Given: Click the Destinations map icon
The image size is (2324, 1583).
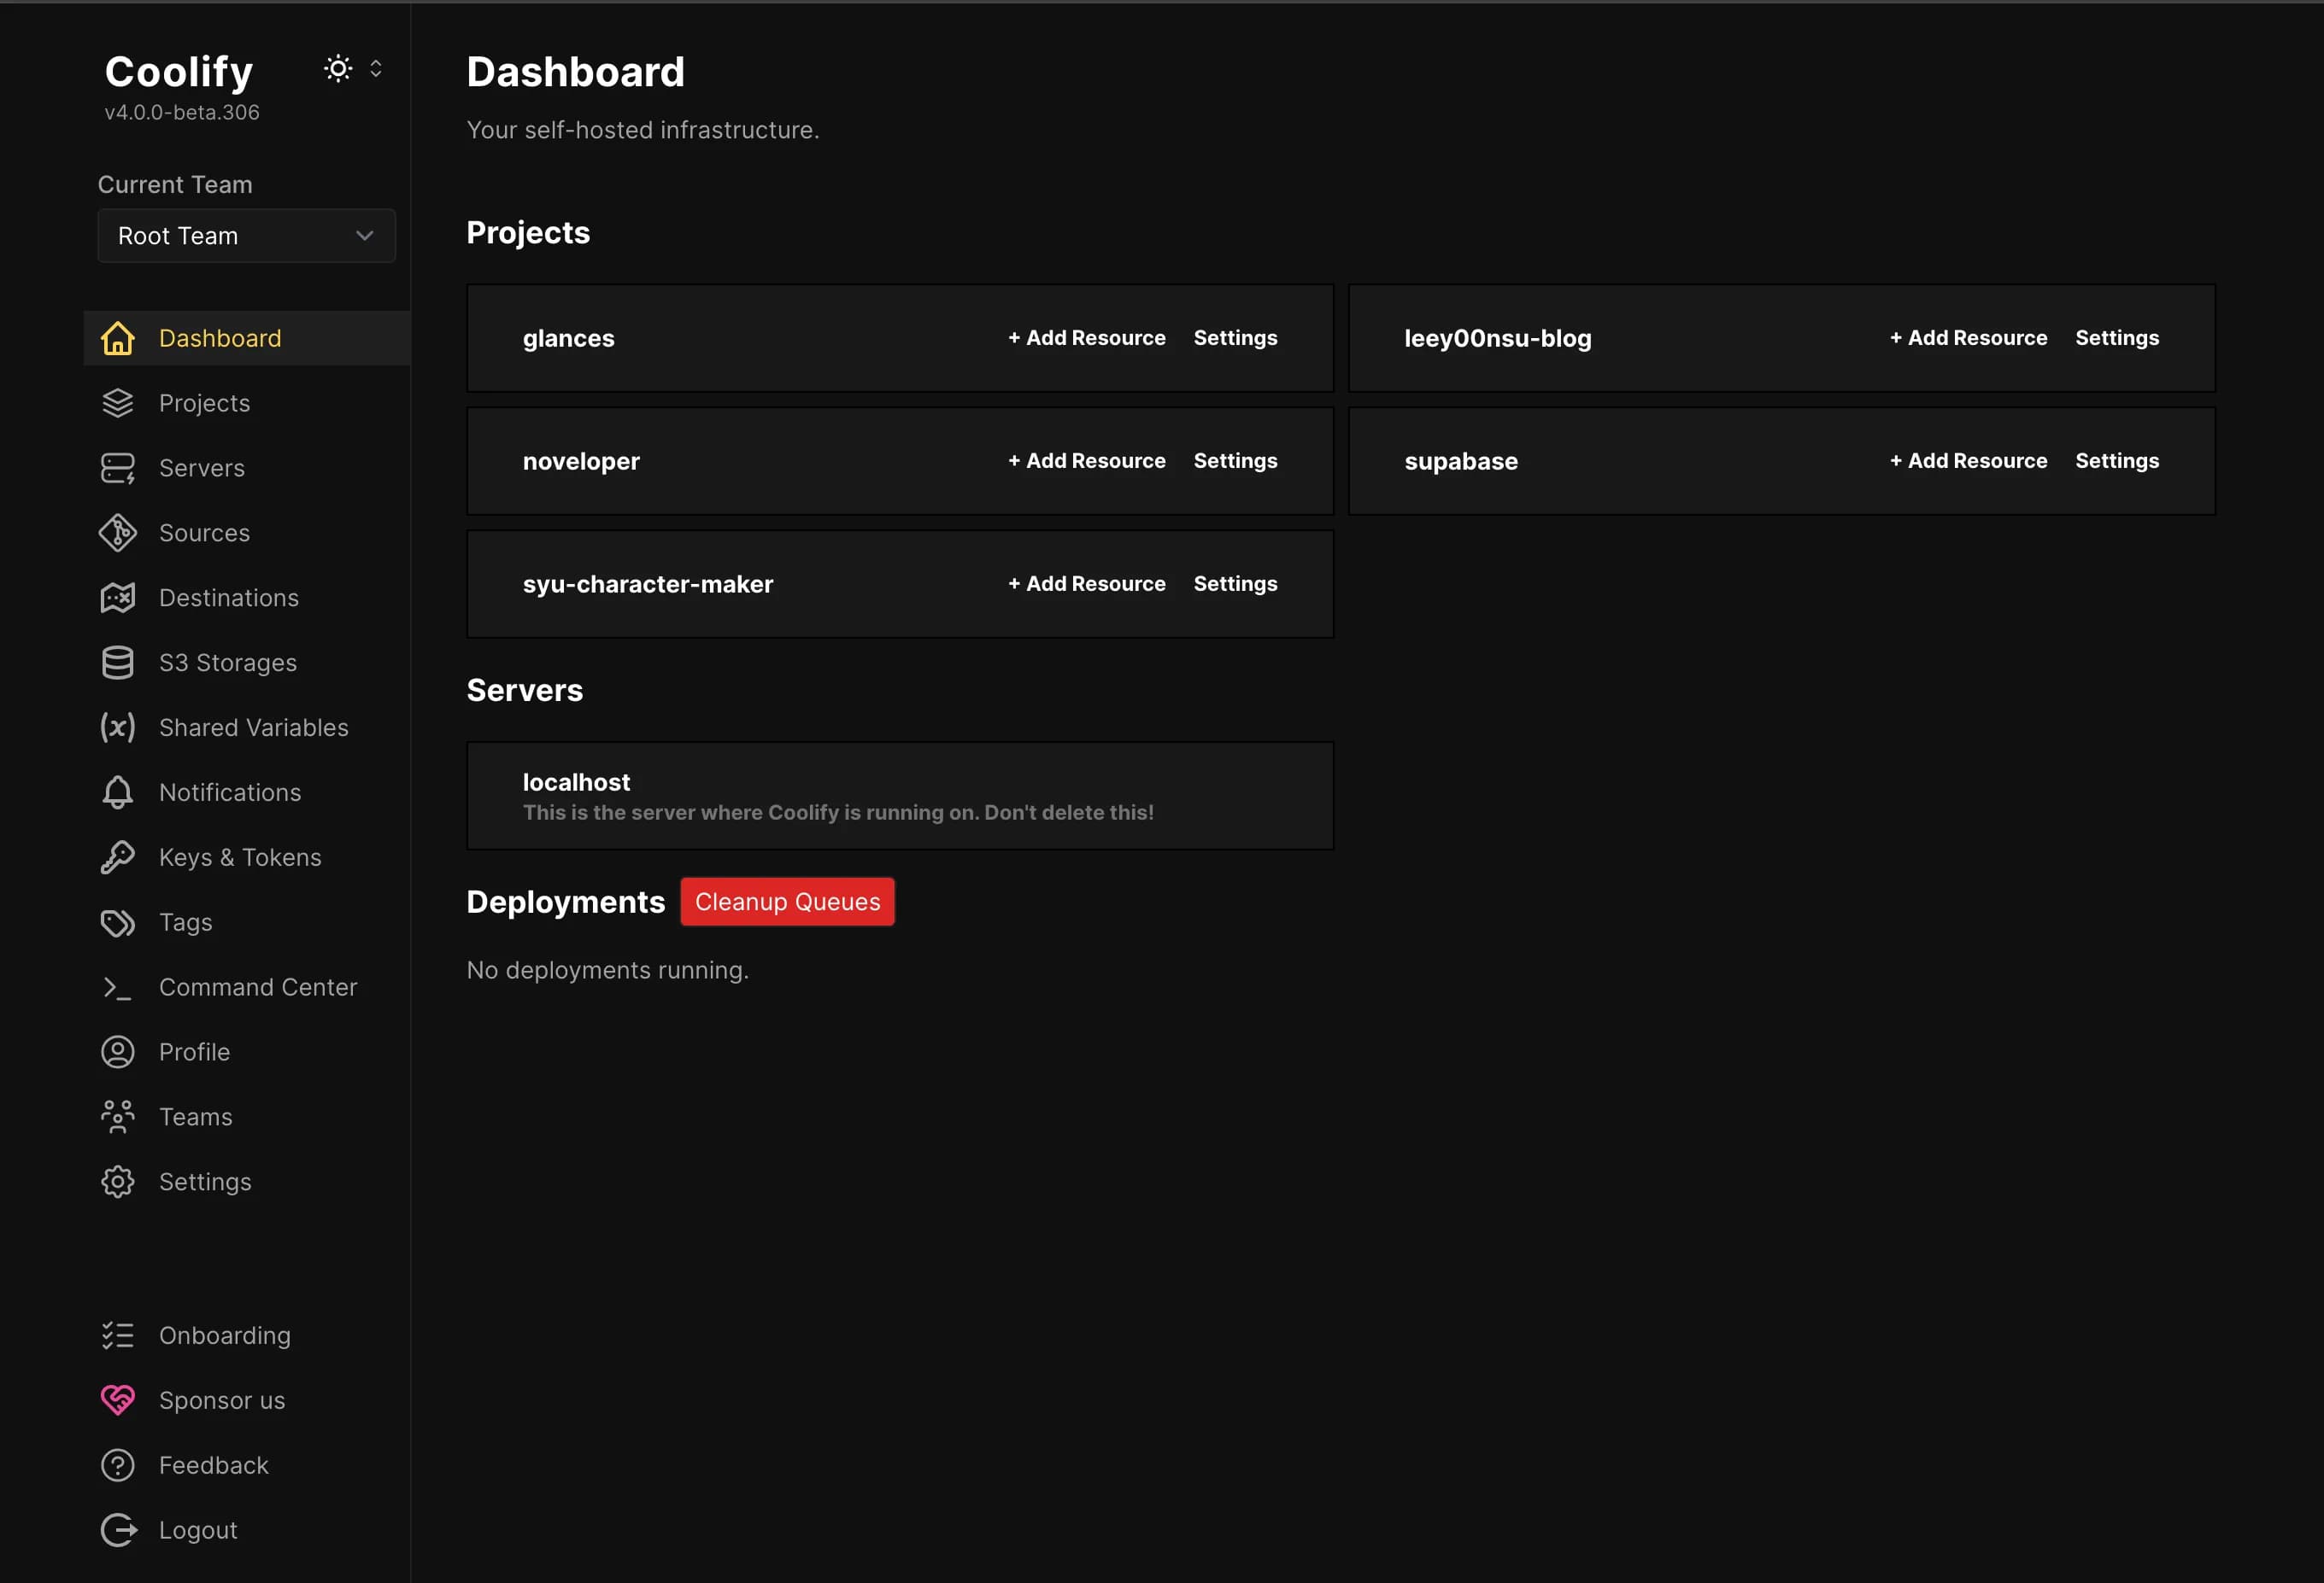Looking at the screenshot, I should coord(117,597).
